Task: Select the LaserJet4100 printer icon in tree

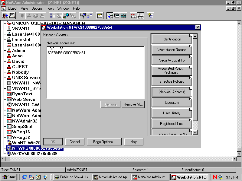Action: tap(9, 34)
